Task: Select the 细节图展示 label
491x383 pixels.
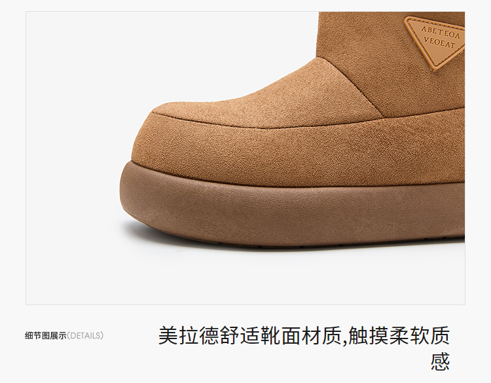Action: pos(46,336)
